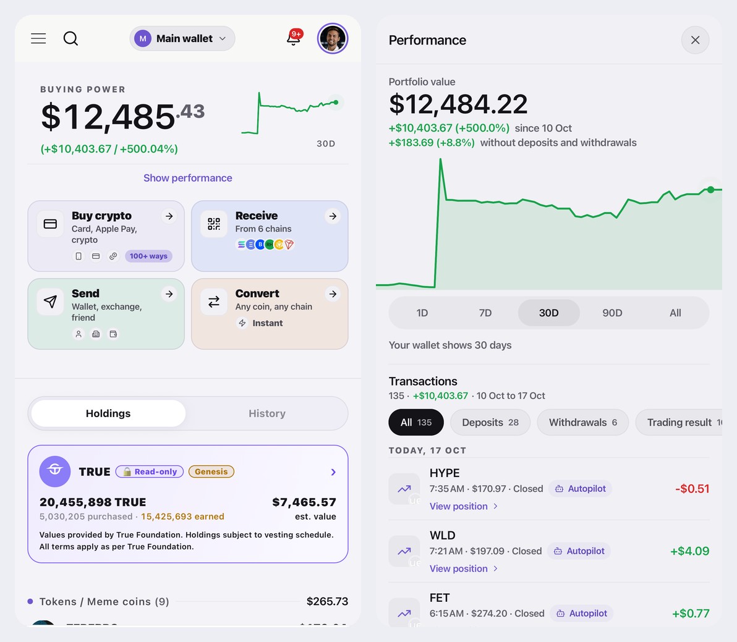Select the 30D time range
Viewport: 737px width, 642px height.
point(548,313)
